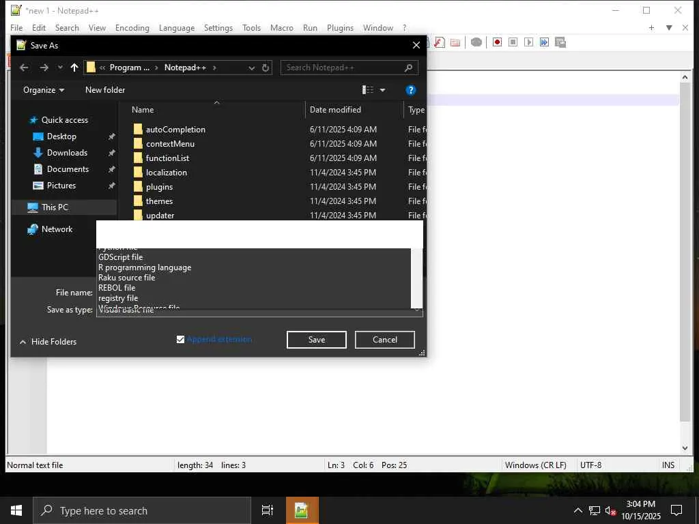Open change view options dropdown arrow
The image size is (699, 524).
(x=382, y=91)
